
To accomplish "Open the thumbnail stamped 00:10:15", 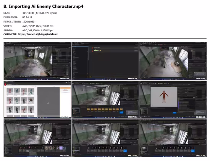I will pos(37,138).
